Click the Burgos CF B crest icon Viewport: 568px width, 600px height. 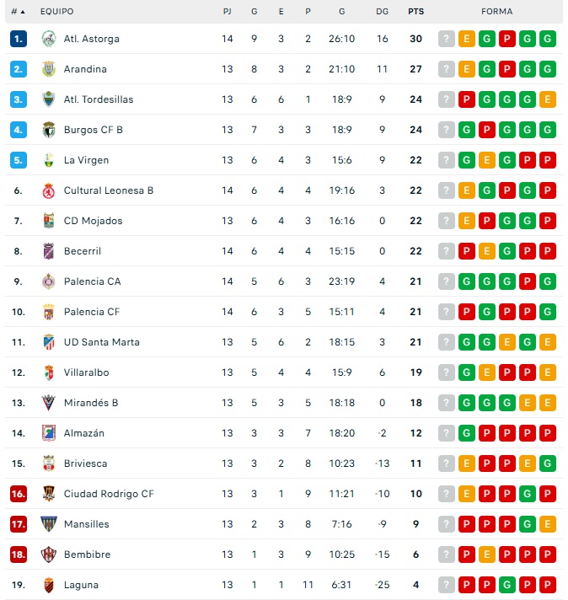pos(48,130)
